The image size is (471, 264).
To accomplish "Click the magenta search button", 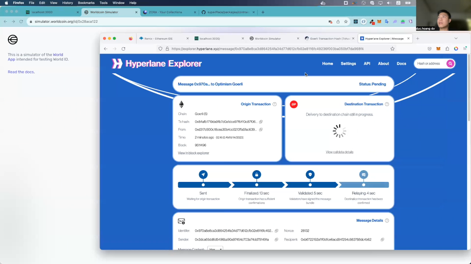I will (450, 63).
